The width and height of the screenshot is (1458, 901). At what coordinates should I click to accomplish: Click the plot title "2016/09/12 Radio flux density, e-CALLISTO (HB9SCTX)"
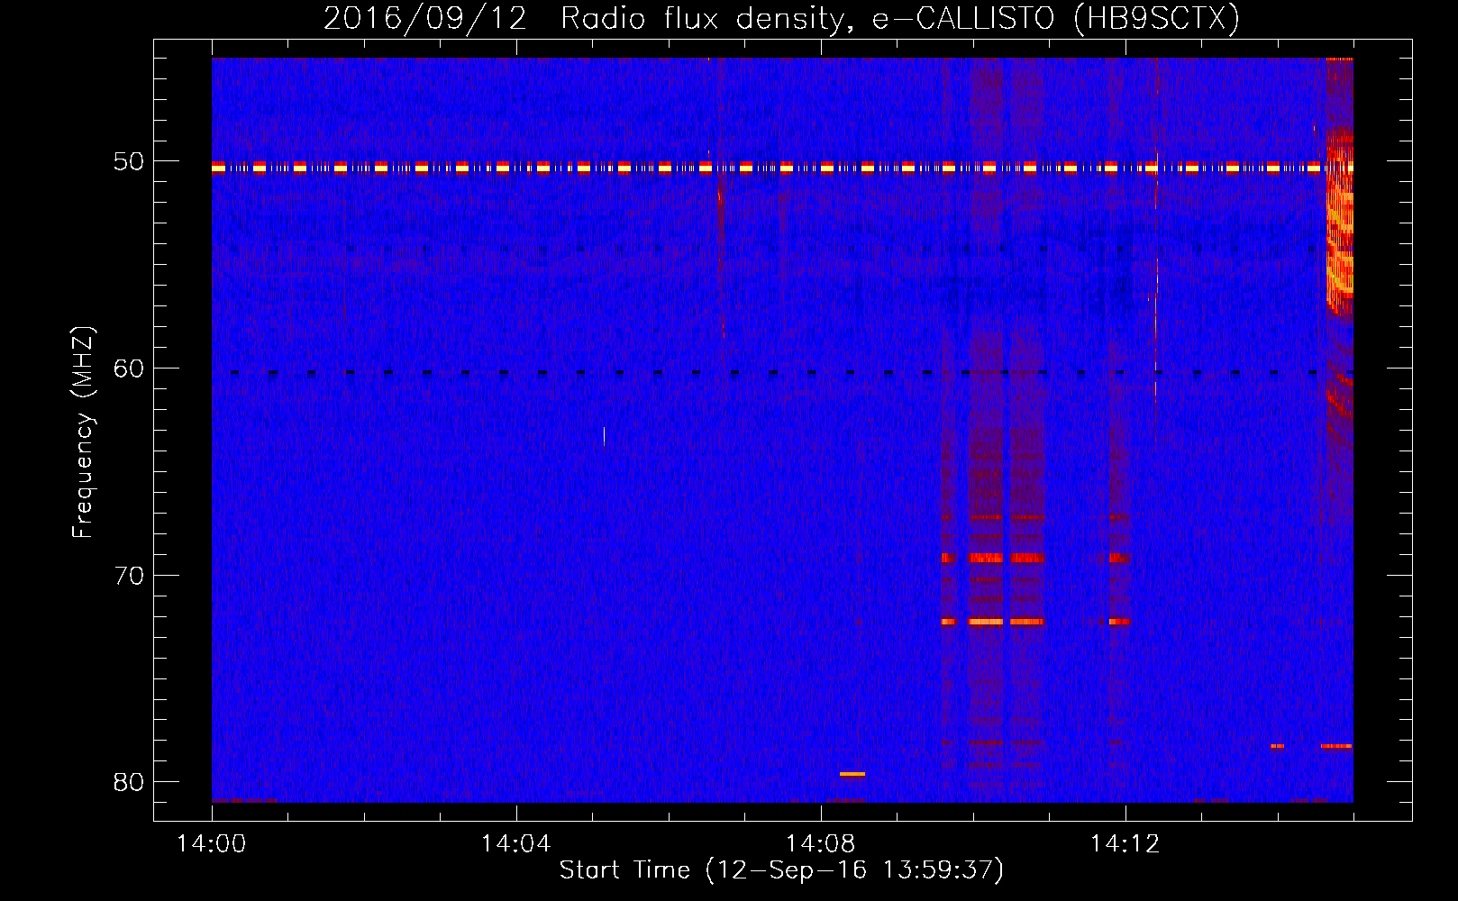click(781, 18)
